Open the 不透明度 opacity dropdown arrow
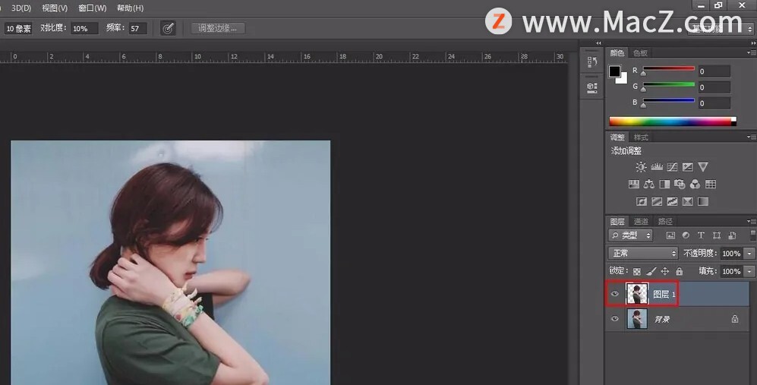Image resolution: width=757 pixels, height=385 pixels. coord(750,253)
